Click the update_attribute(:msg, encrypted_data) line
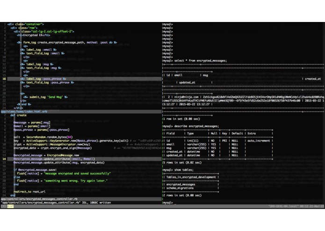 [59, 163]
